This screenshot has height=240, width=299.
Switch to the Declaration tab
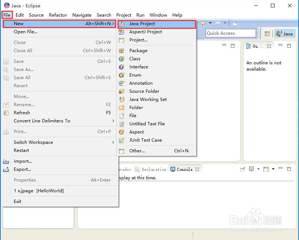(151, 169)
